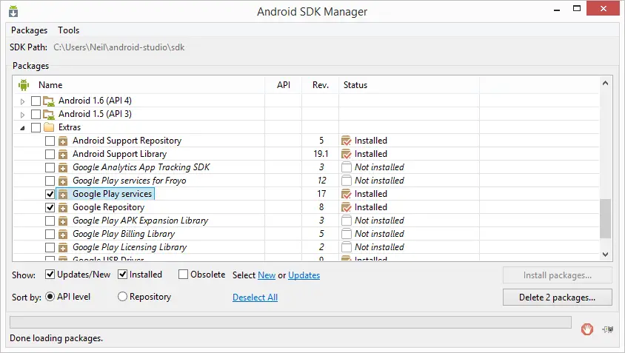Click not-installed status icon for Licensing Library
The height and width of the screenshot is (353, 625).
(x=347, y=247)
